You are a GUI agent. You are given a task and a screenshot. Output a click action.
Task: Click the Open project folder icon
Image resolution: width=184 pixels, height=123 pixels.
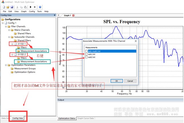(x=8, y=7)
